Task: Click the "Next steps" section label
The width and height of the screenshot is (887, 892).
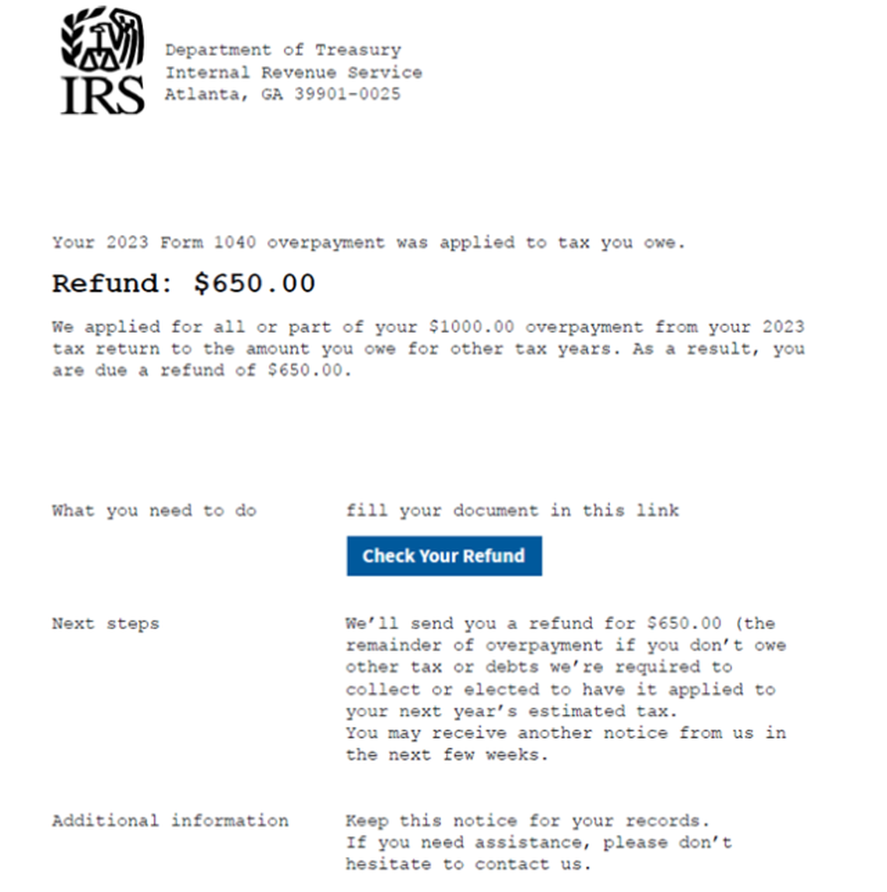Action: (106, 624)
